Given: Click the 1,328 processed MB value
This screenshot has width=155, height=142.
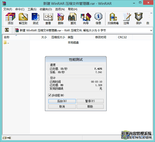Looking at the screenshot, I should [x=99, y=85].
